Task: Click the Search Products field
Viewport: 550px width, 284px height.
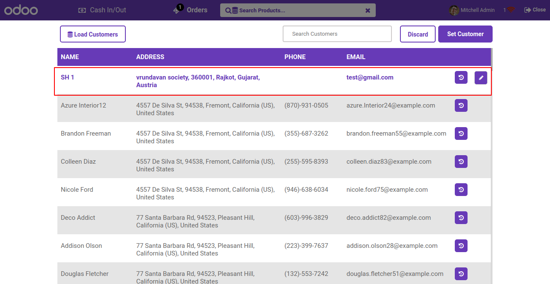Action: coord(298,10)
